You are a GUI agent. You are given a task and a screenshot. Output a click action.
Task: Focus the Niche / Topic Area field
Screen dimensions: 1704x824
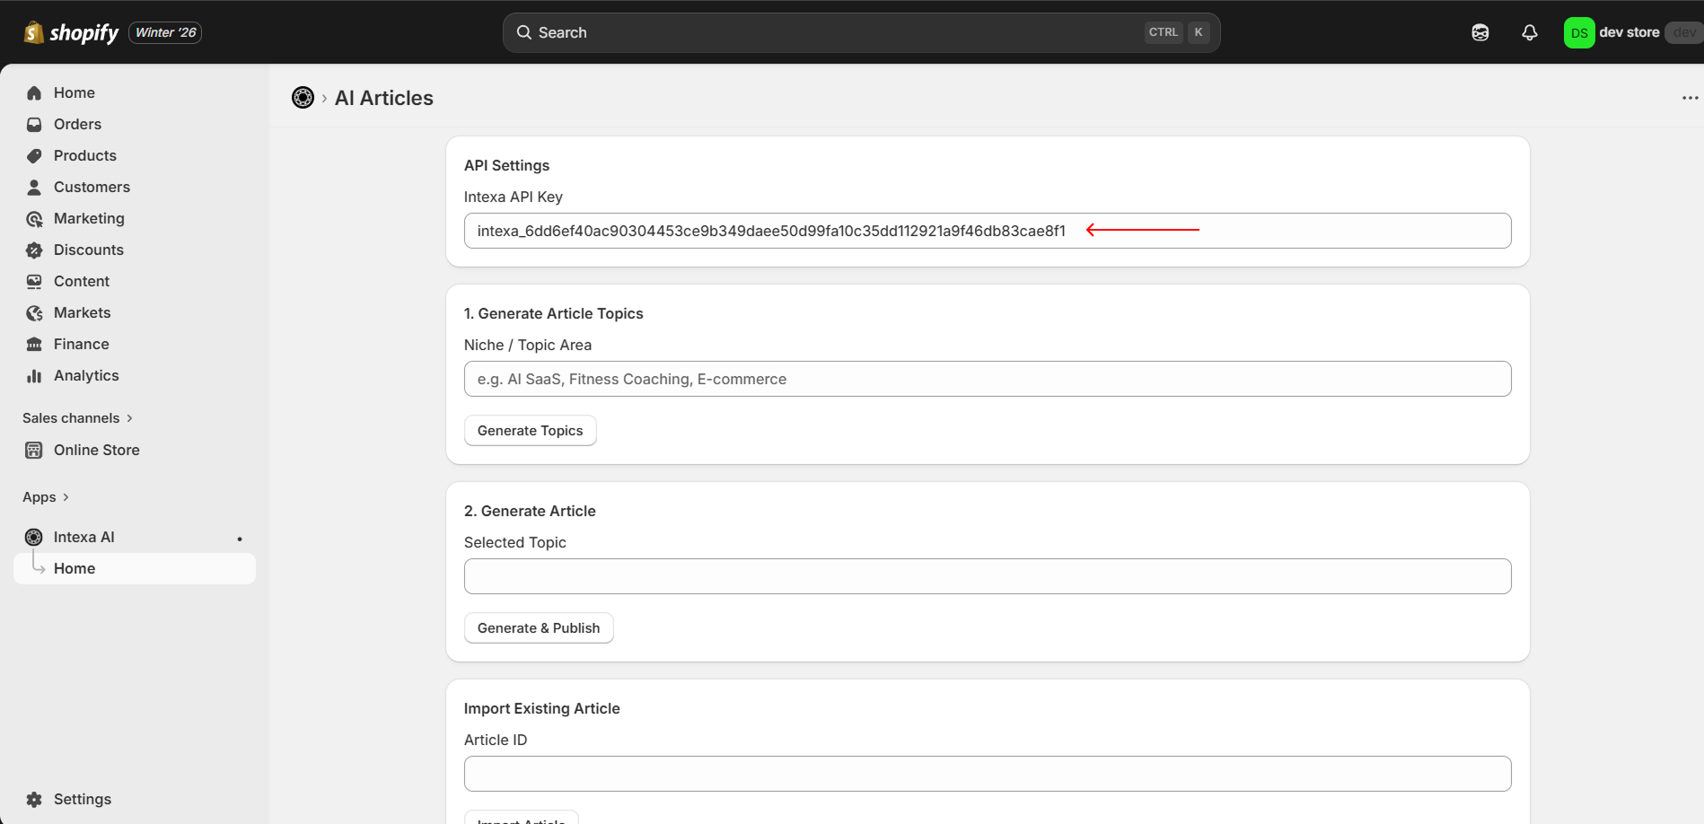[987, 379]
